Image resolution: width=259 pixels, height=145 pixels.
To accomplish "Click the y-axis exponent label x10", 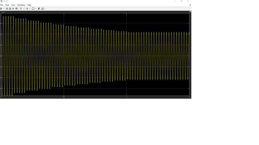I will coord(3,12).
